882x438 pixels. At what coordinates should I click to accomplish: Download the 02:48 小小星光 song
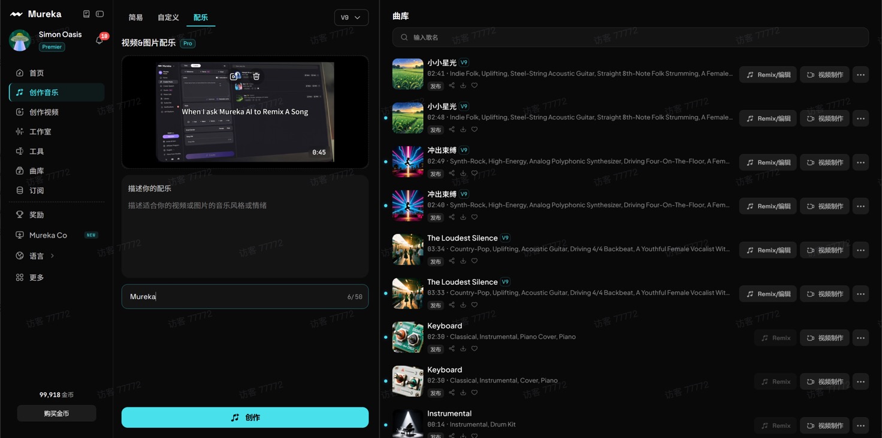pos(463,129)
